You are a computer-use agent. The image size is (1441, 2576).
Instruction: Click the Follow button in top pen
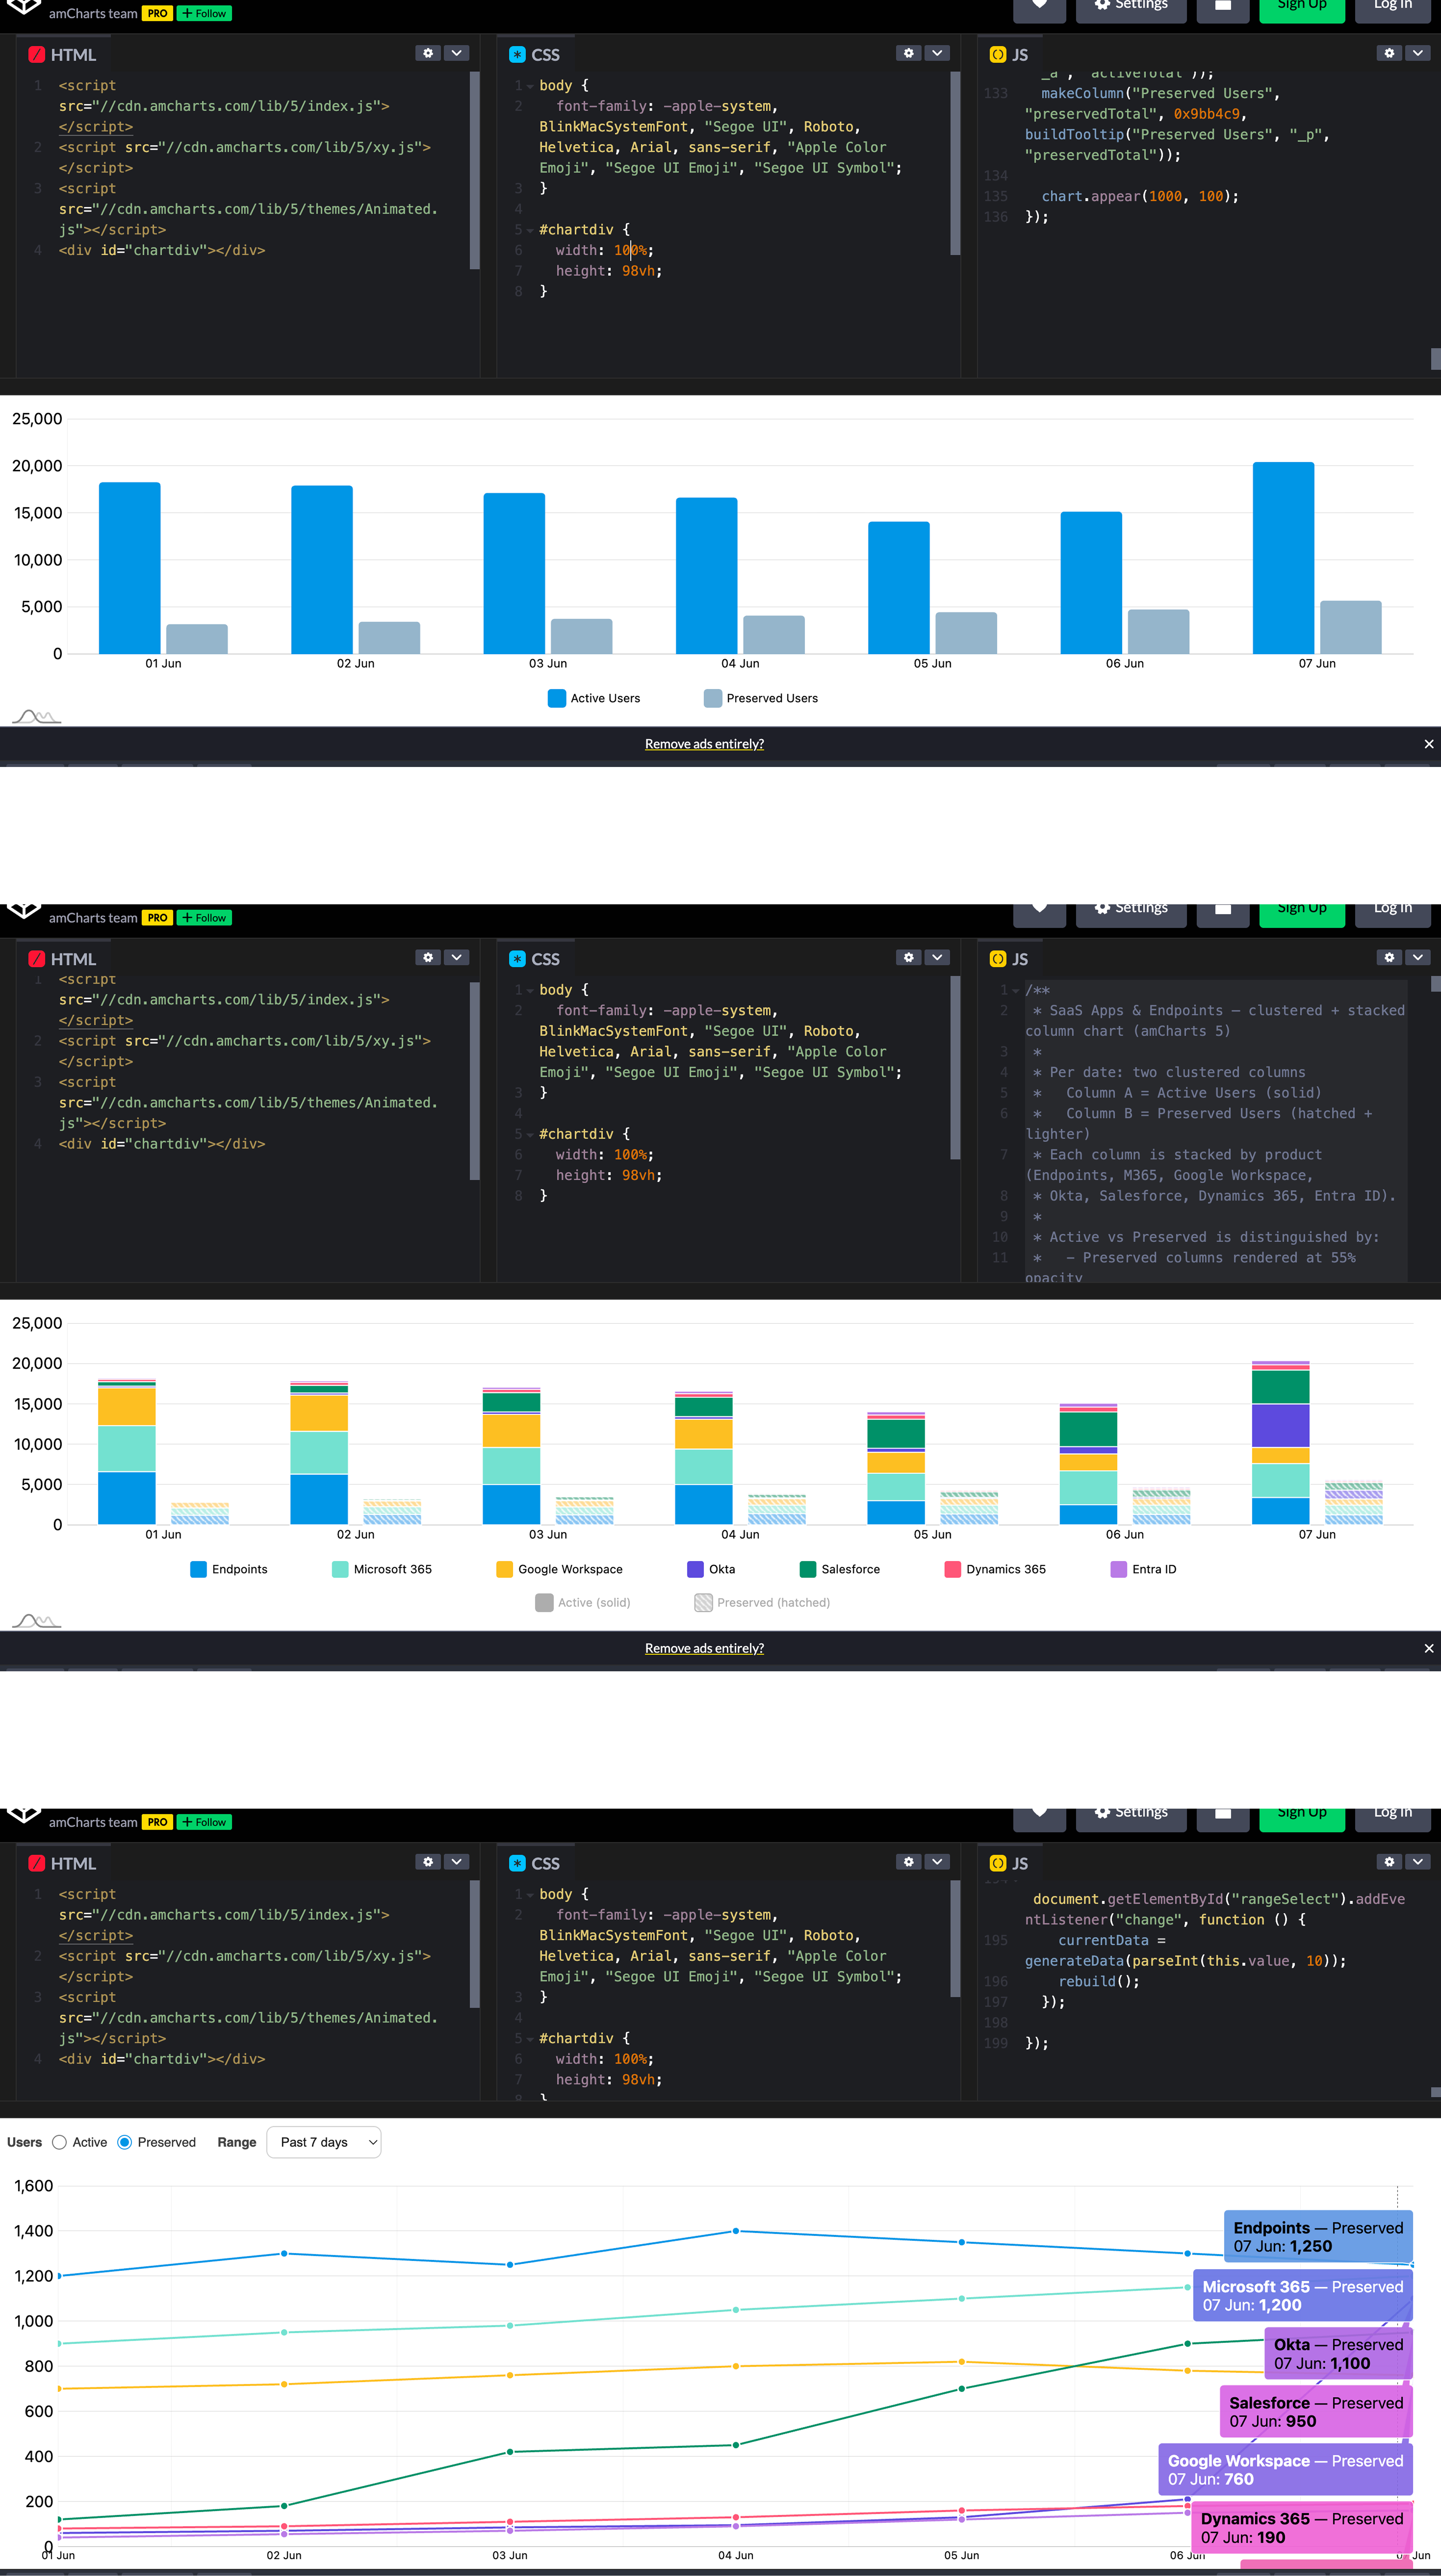pyautogui.click(x=204, y=13)
